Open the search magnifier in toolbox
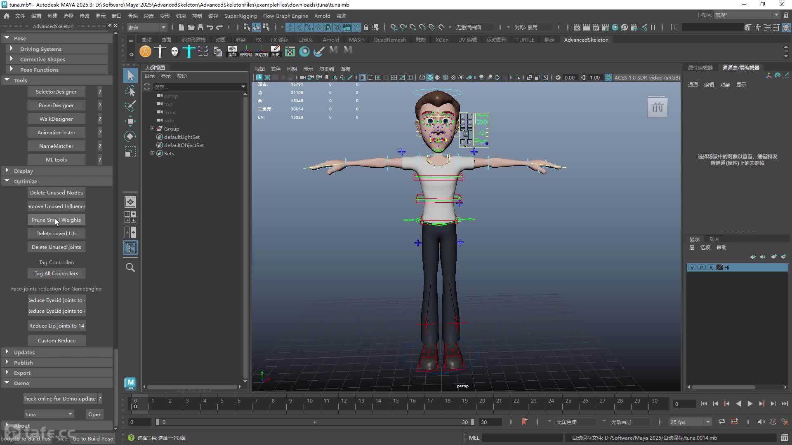 click(x=130, y=267)
